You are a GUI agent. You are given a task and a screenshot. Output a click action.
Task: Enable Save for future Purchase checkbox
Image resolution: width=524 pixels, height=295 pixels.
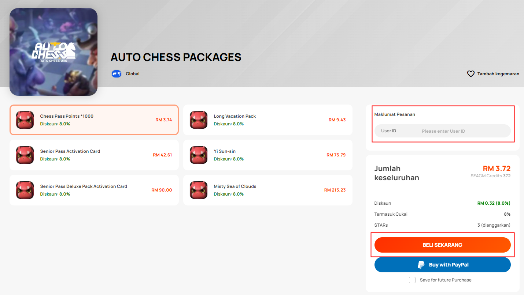pos(412,280)
